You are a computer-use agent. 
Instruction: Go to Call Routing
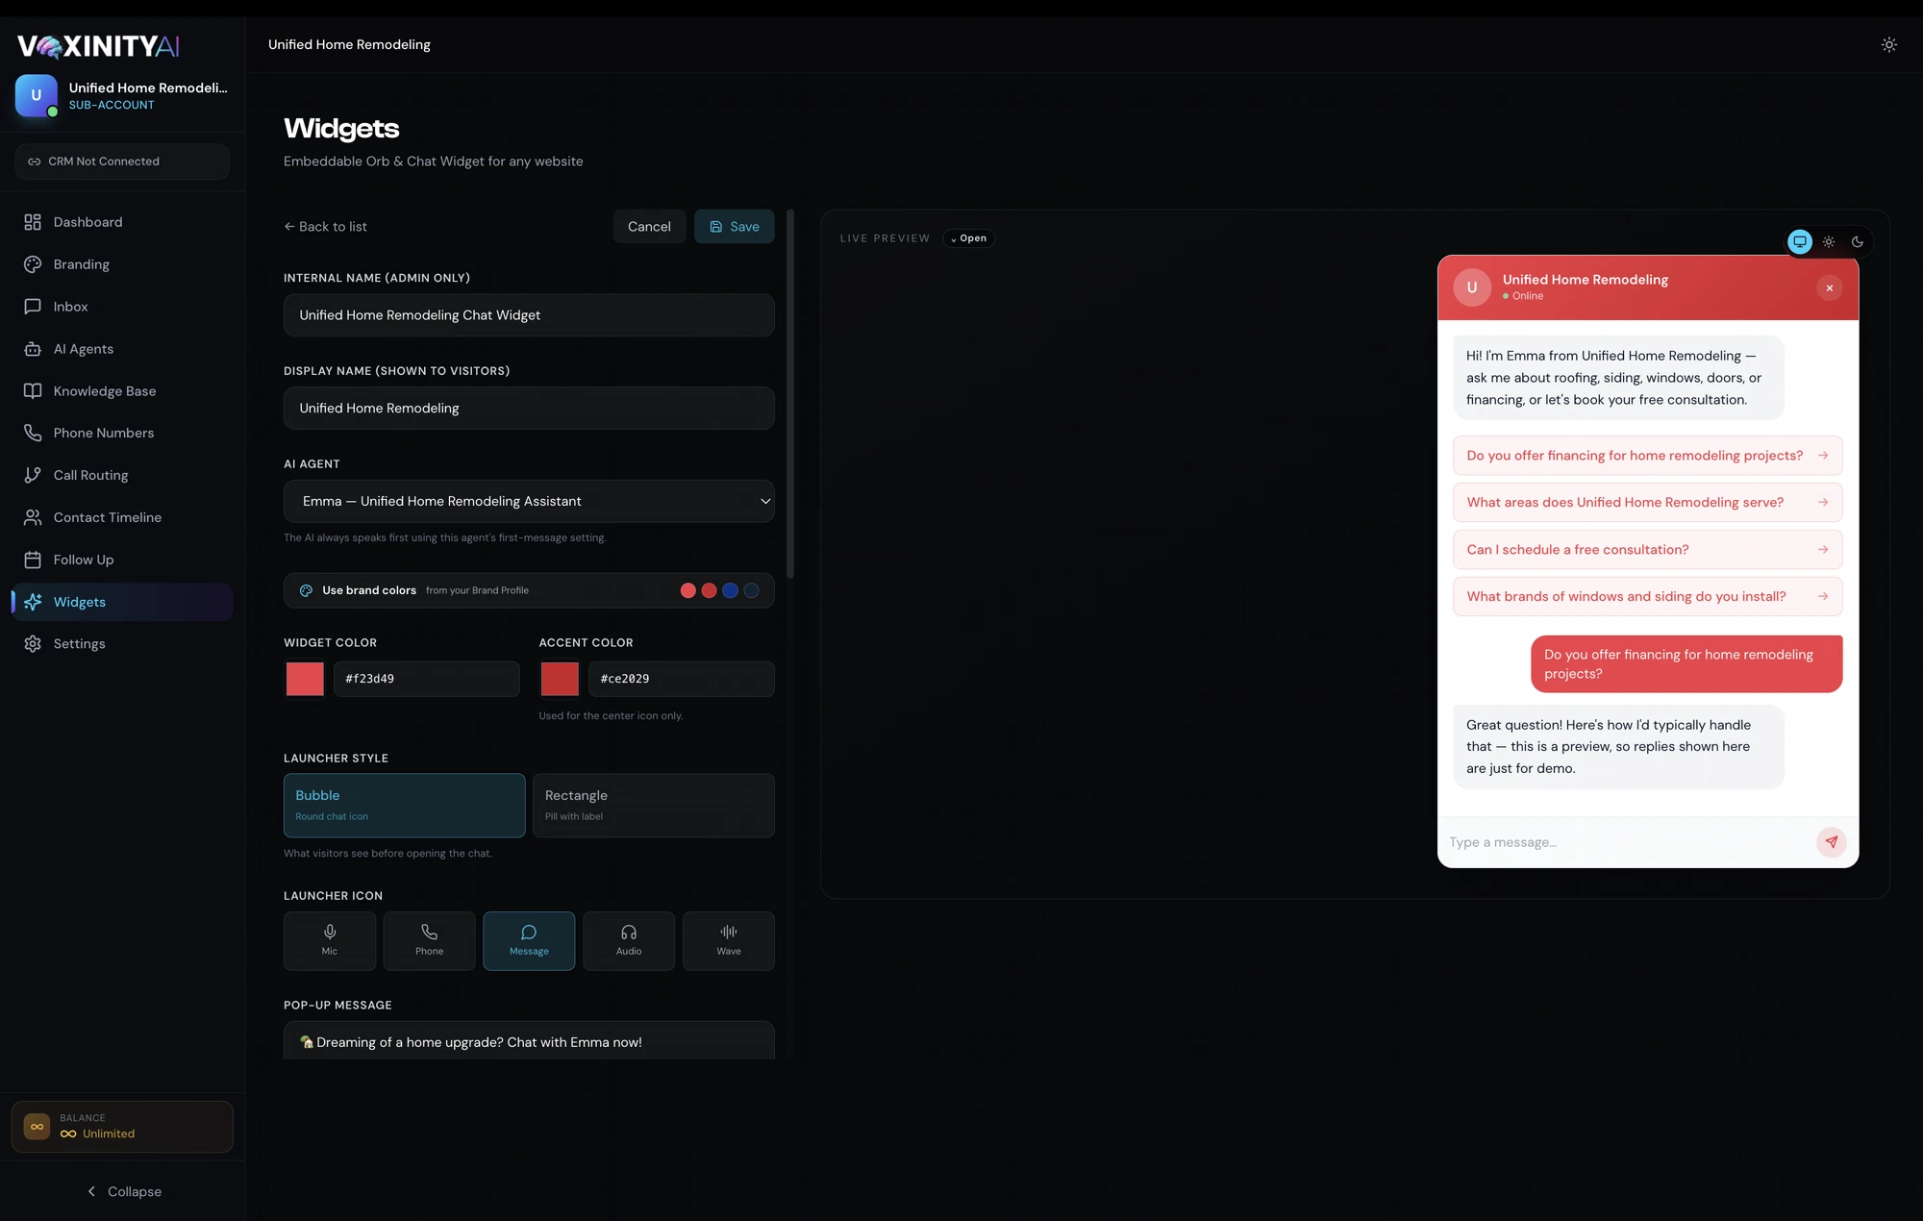coord(122,475)
